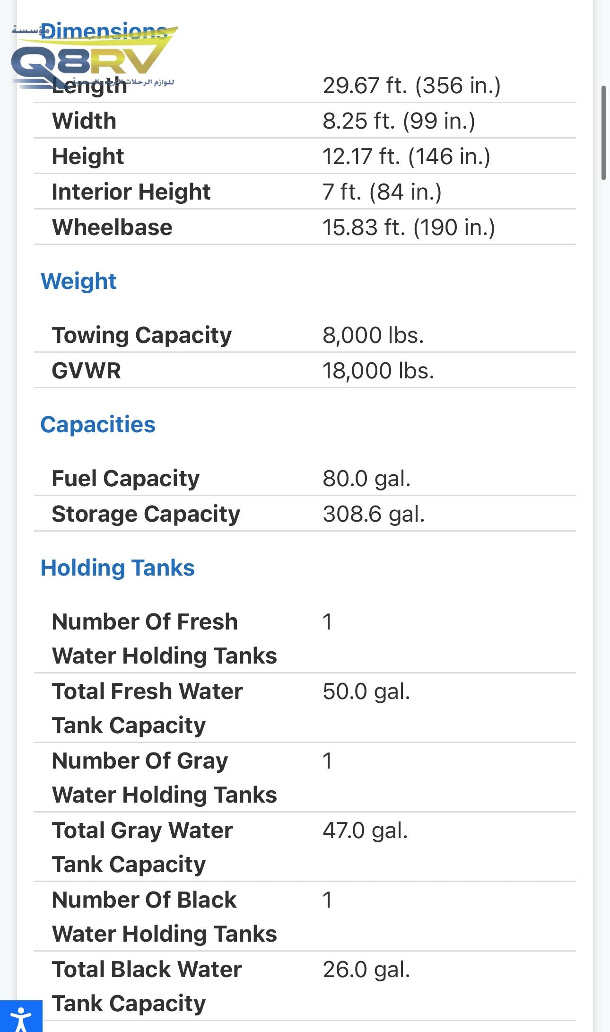
Task: Click the Dimensions section heading
Action: (104, 31)
